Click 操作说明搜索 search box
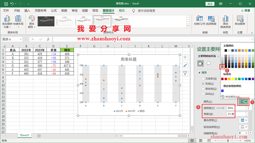 (147, 11)
